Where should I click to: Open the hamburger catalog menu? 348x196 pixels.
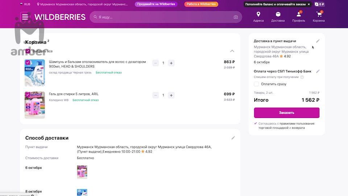[25, 17]
